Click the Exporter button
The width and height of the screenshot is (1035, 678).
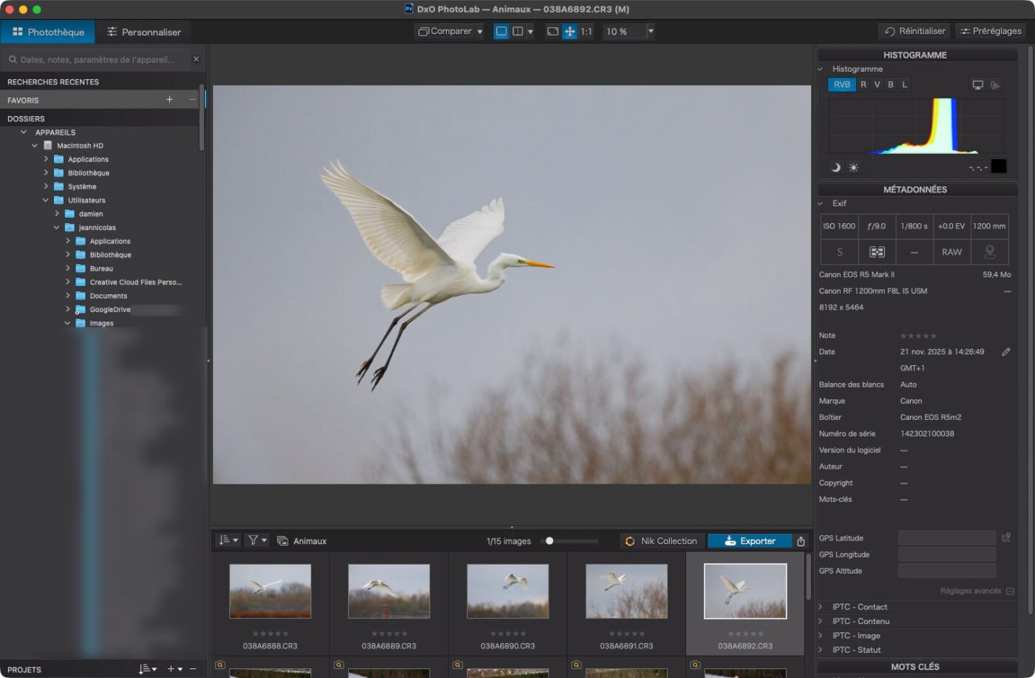[749, 541]
